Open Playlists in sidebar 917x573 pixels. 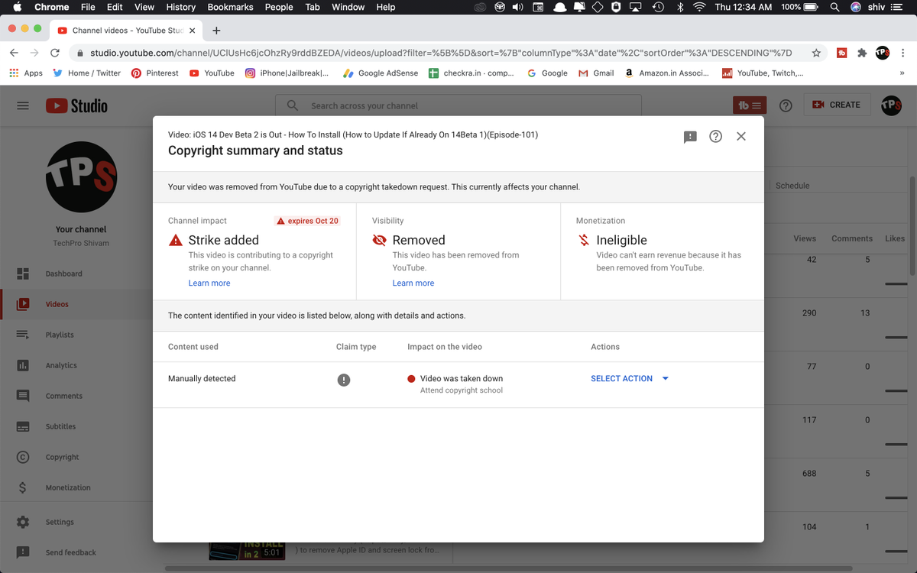coord(76,335)
